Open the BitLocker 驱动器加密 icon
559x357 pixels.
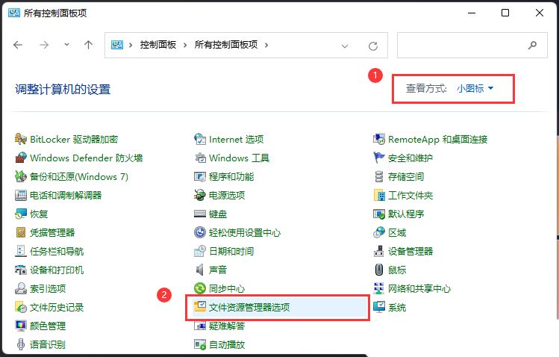21,139
